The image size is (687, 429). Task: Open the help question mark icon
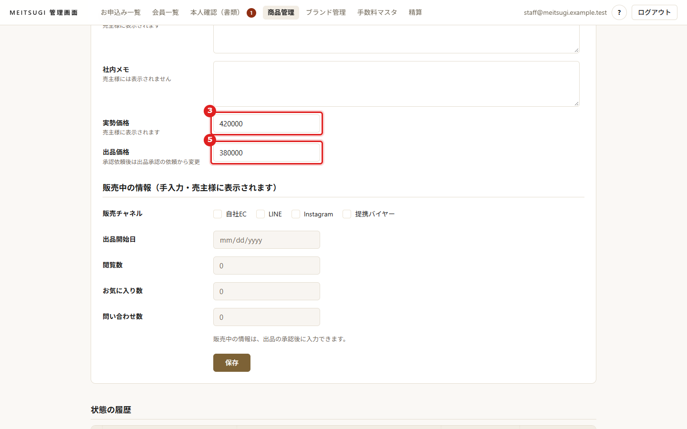coord(619,12)
